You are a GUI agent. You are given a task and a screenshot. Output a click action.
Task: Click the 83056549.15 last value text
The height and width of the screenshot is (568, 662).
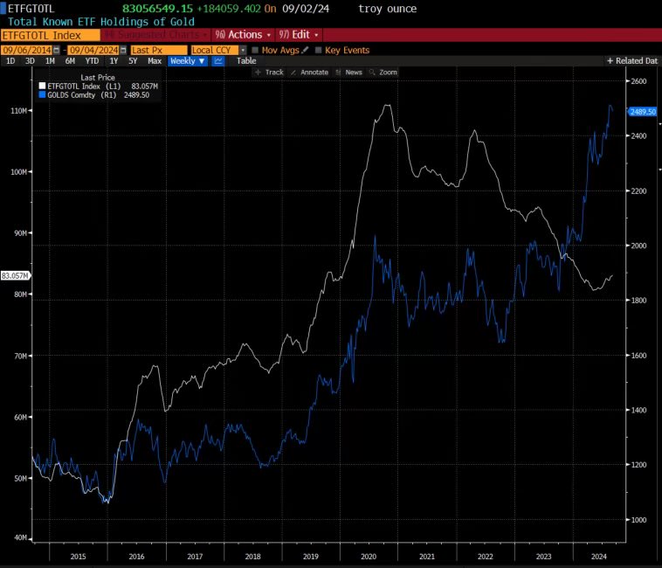pos(157,9)
